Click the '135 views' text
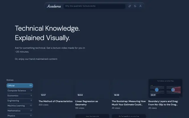 [x=80, y=108]
